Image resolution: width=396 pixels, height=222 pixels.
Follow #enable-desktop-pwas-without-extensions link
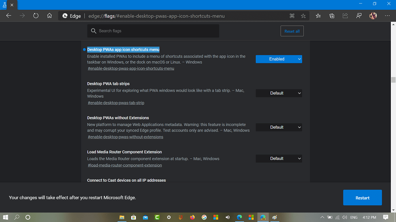(125, 137)
